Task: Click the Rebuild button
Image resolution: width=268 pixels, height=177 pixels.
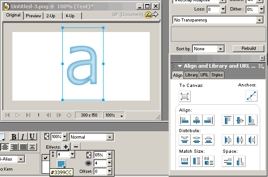Action: coord(248,48)
